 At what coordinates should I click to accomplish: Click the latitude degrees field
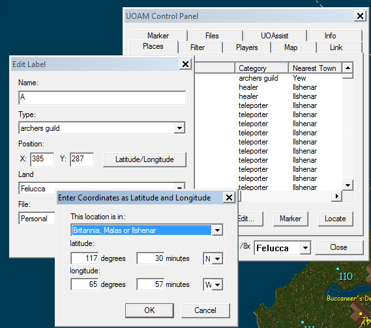point(85,258)
